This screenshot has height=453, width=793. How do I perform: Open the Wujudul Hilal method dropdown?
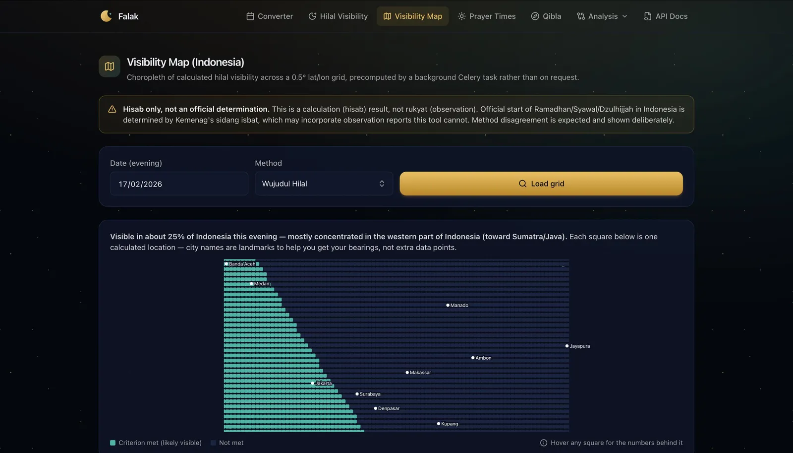324,184
